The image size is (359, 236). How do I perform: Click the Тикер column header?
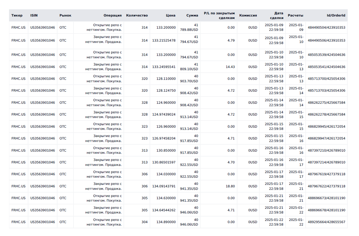(17, 15)
